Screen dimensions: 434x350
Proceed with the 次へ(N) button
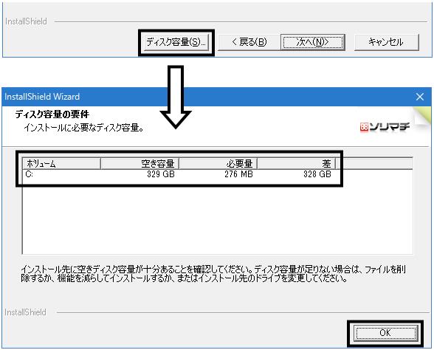(x=312, y=42)
